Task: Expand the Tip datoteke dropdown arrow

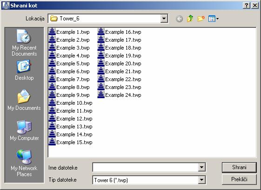Action: point(201,180)
